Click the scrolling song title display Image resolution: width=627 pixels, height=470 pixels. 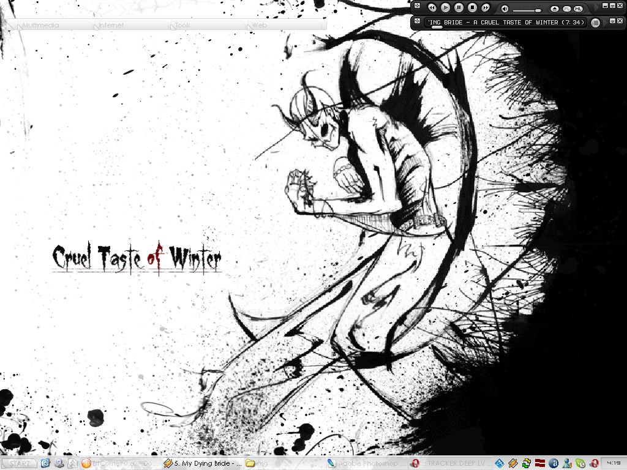click(x=506, y=23)
